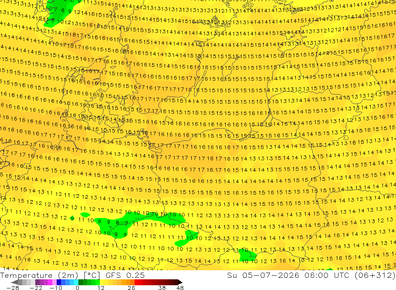The height and width of the screenshot is (290, 396).
Task: Click the dark green legend color segment
Action: pyautogui.click(x=80, y=282)
